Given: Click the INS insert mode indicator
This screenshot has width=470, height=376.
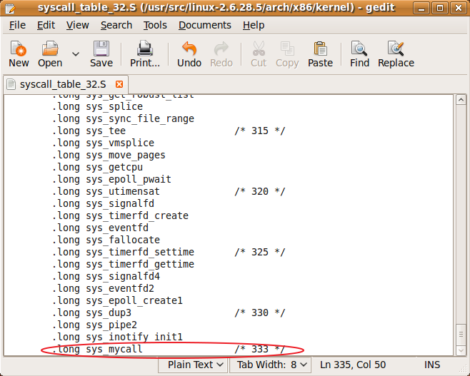Looking at the screenshot, I should 432,365.
